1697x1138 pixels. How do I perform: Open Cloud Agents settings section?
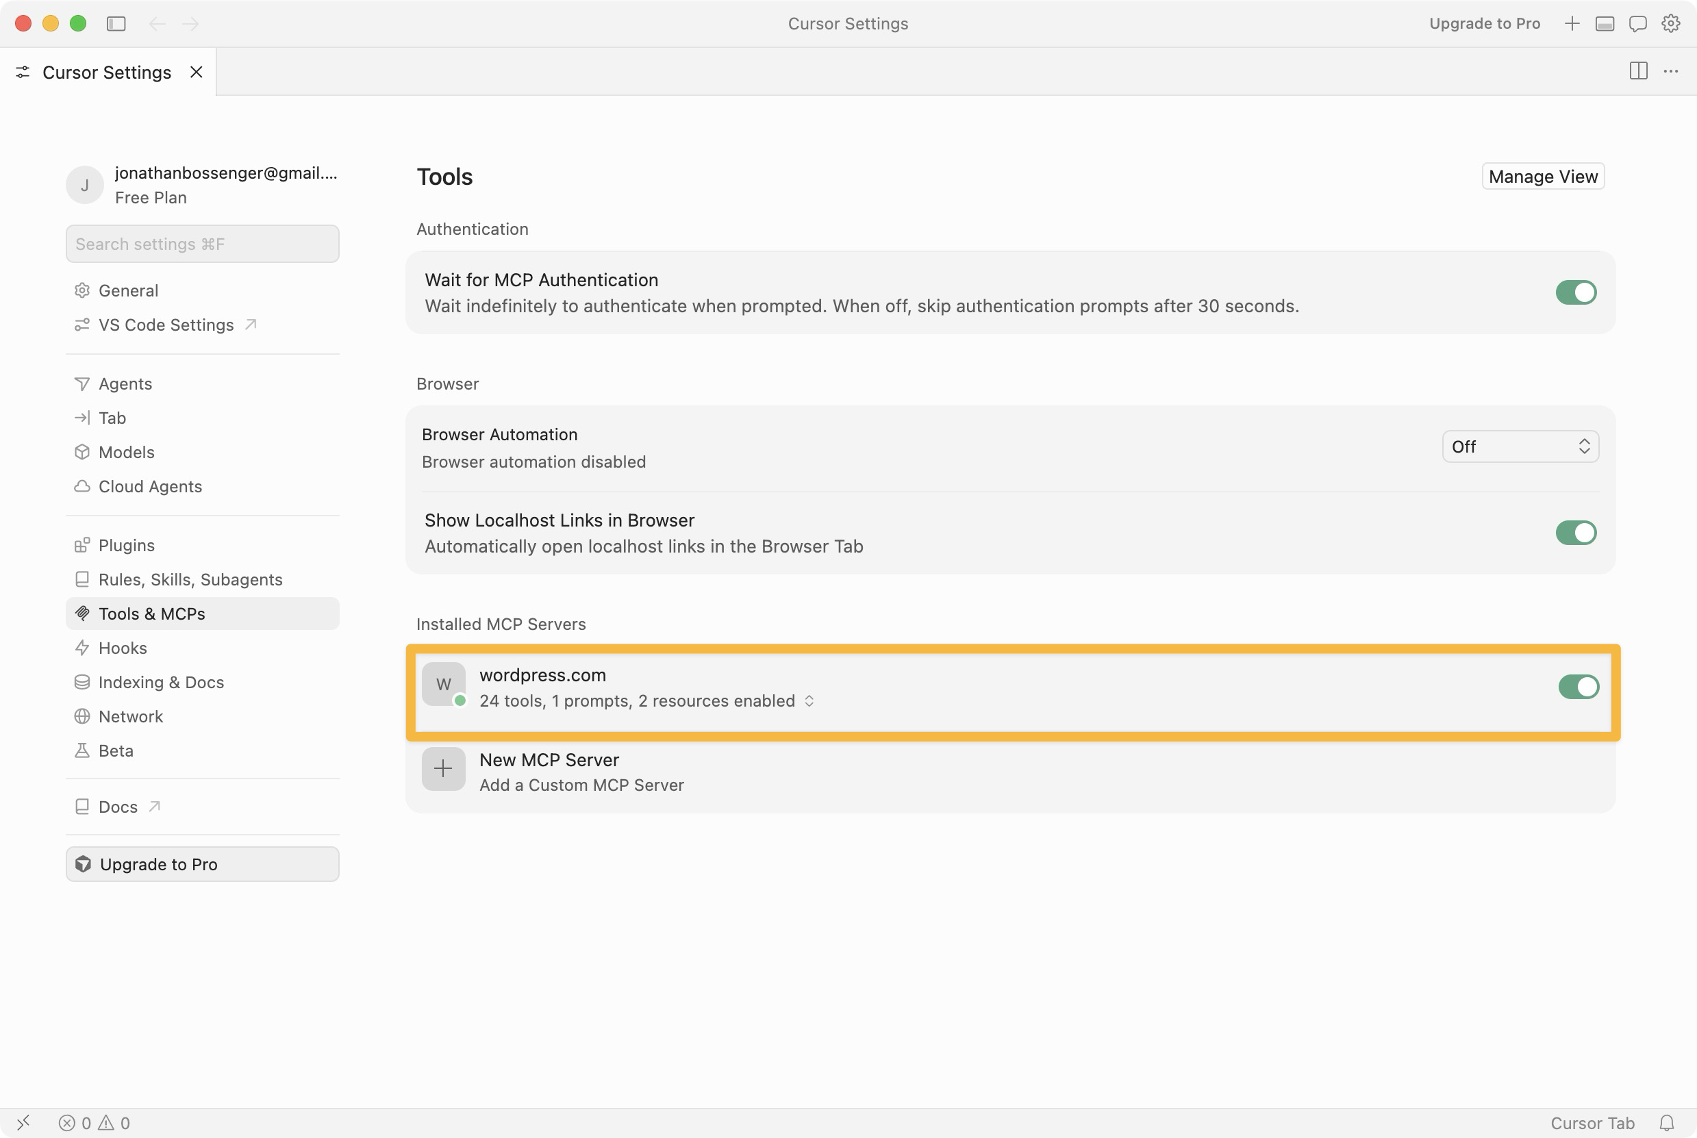tap(203, 485)
